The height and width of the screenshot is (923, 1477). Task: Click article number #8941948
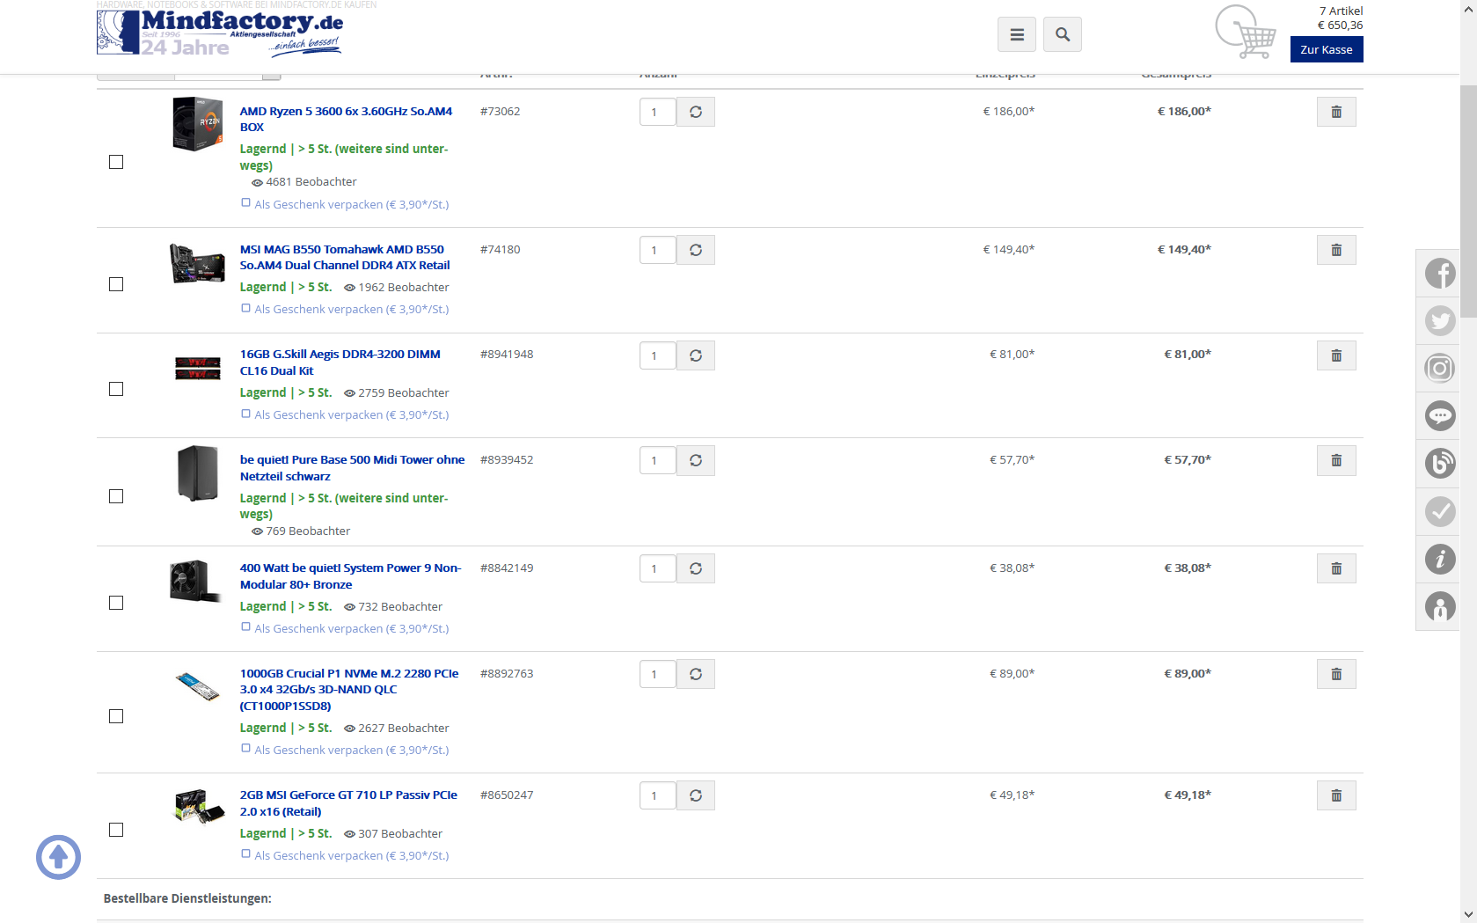(x=507, y=354)
